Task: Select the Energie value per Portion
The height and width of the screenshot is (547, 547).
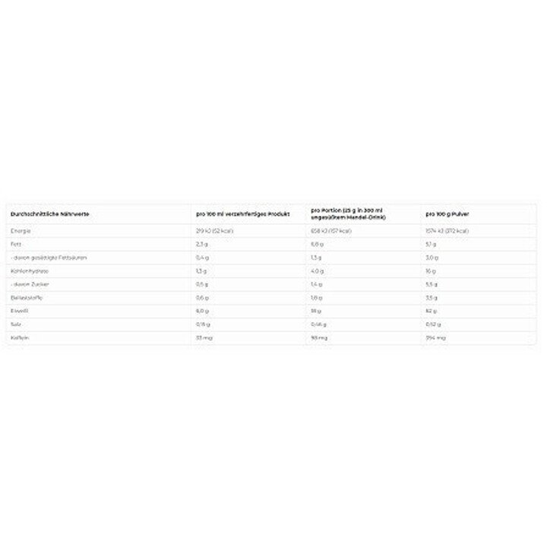Action: click(330, 230)
